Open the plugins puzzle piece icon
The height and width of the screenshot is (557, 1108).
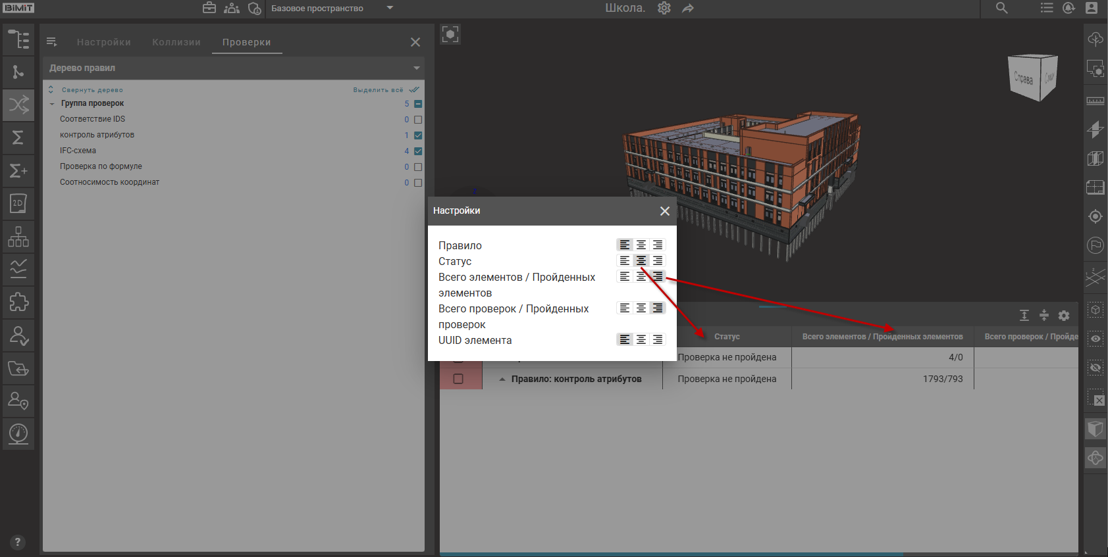click(18, 302)
